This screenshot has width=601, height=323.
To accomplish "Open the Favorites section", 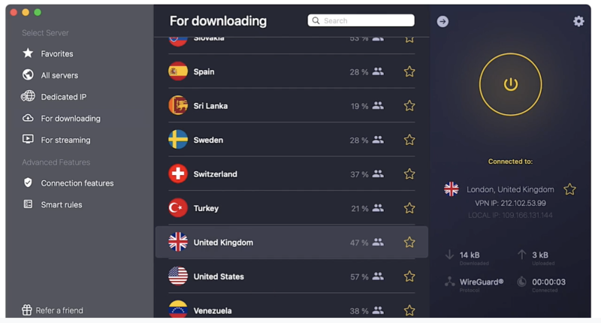I will (56, 54).
